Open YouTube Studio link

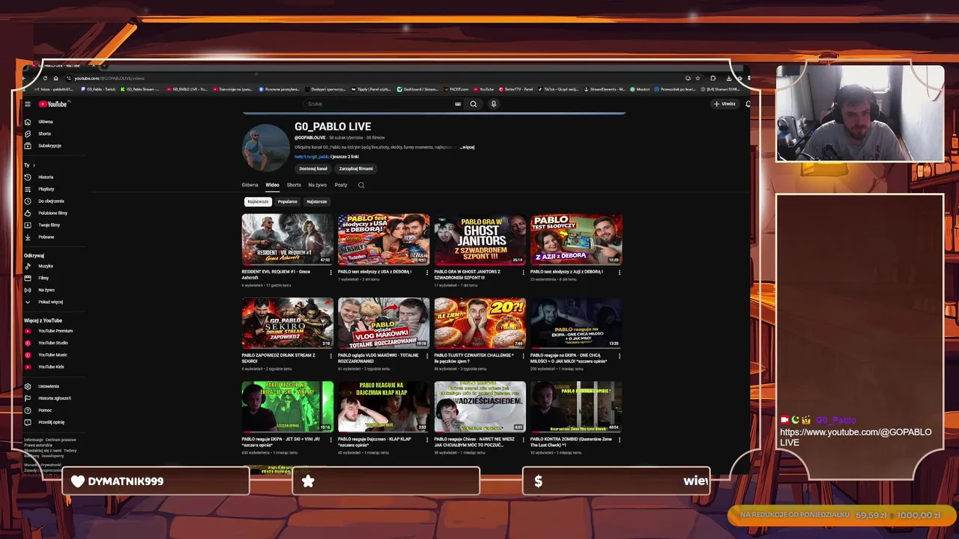[53, 343]
